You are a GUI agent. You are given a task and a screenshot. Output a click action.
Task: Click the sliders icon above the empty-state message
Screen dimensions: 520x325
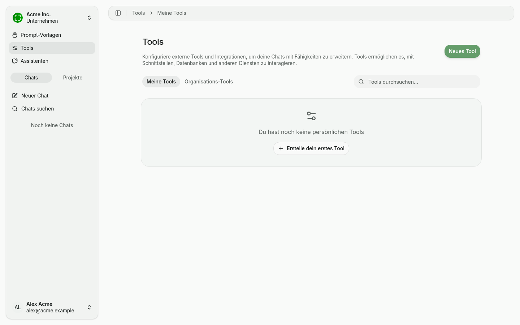click(x=311, y=116)
